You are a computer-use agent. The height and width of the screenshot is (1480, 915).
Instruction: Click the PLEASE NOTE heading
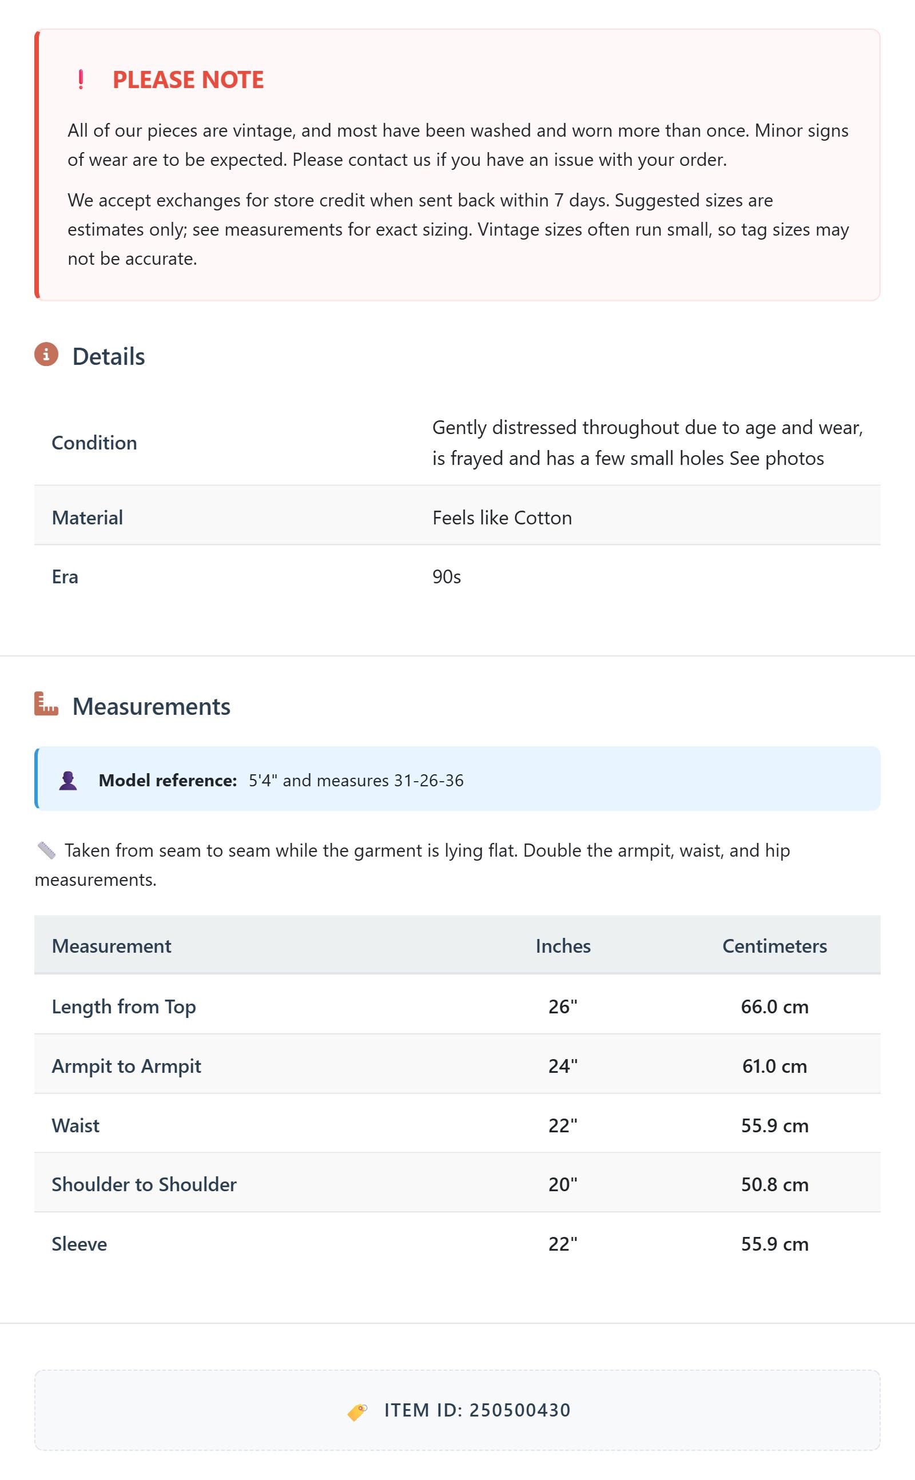[188, 80]
